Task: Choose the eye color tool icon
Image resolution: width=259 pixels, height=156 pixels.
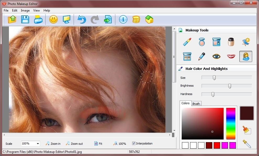Action: 216,56
